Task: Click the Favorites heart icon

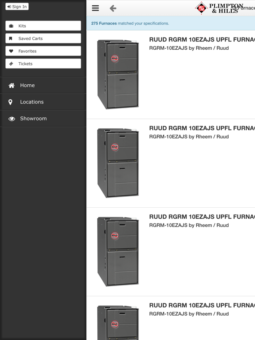Action: tap(11, 51)
